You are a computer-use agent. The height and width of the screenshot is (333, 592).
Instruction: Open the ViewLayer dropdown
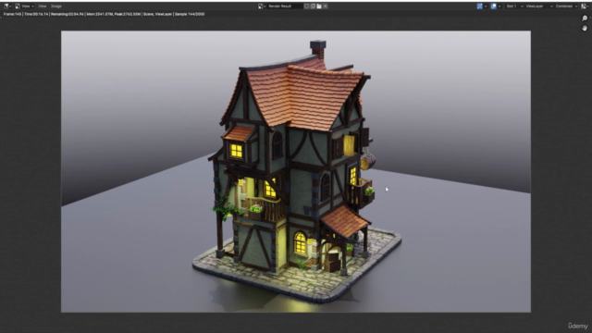pos(539,6)
